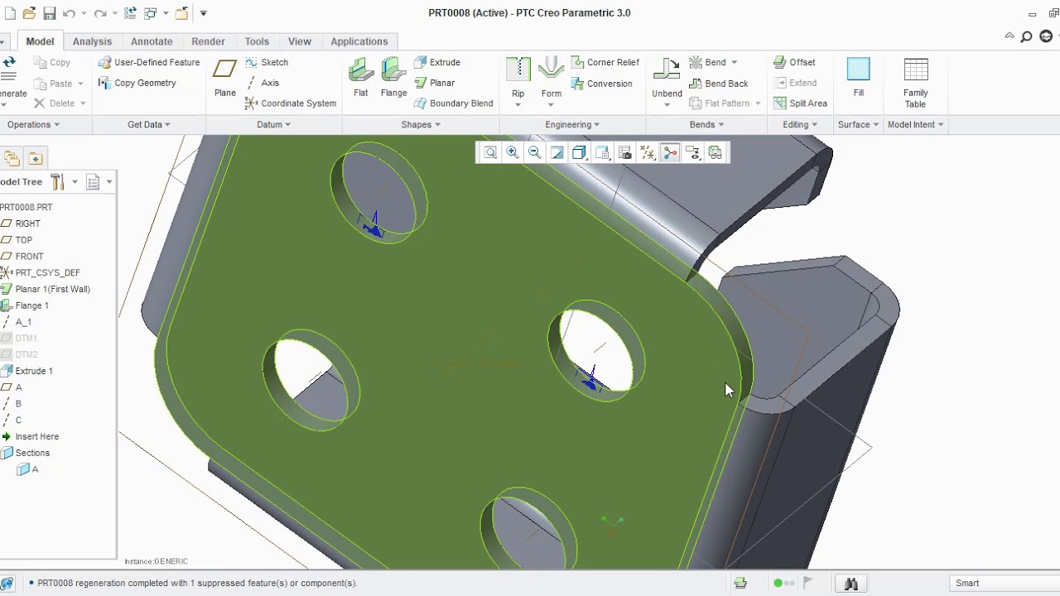Click User-Defined Feature

tap(149, 62)
